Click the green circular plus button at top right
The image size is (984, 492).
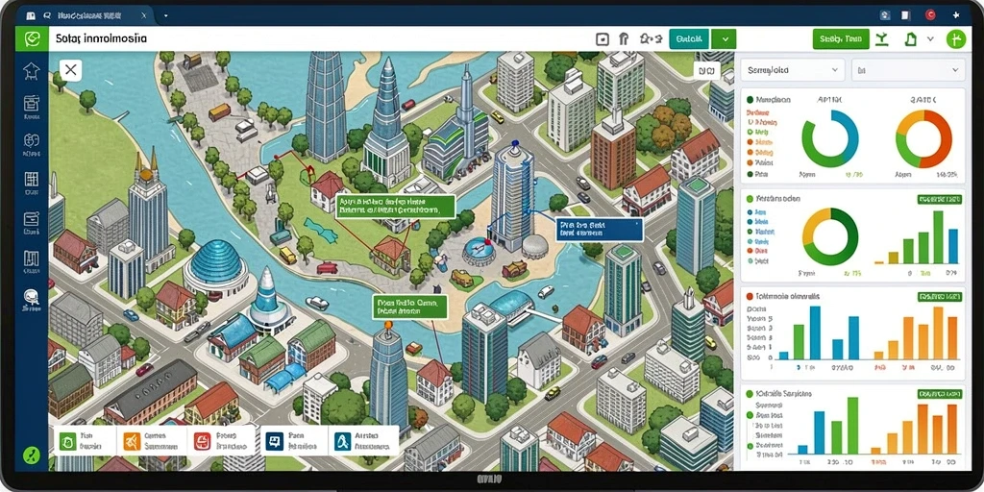click(x=956, y=38)
